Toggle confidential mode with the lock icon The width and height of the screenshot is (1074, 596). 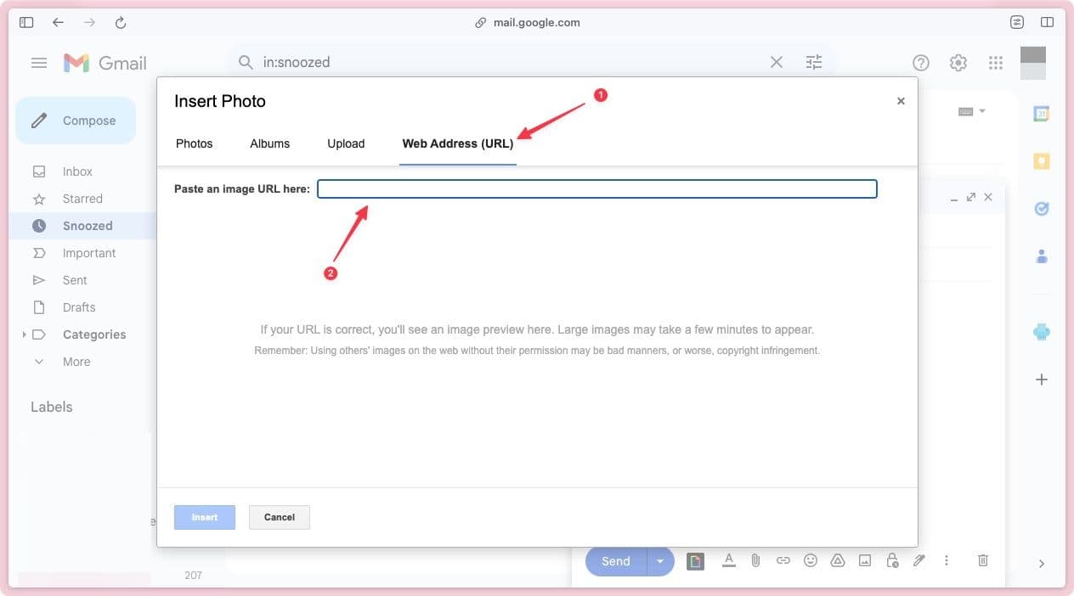tap(891, 560)
